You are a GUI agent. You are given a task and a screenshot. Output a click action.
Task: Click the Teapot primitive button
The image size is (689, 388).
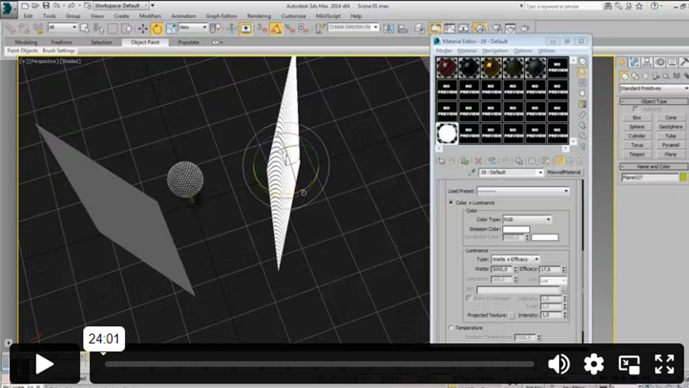[637, 154]
